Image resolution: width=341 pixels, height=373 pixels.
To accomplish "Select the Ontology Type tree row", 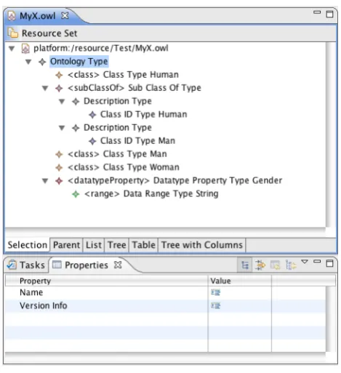I will 79,62.
